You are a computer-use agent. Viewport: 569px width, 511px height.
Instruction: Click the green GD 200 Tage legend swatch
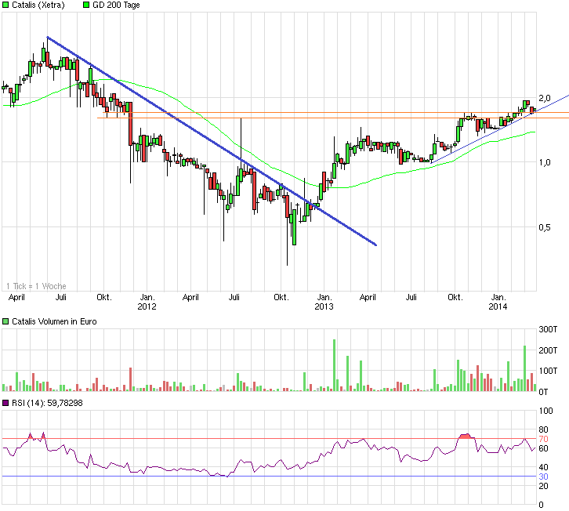click(86, 5)
